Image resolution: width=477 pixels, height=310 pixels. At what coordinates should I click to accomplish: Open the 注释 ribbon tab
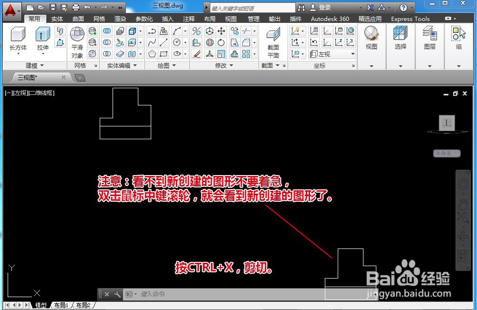(188, 19)
